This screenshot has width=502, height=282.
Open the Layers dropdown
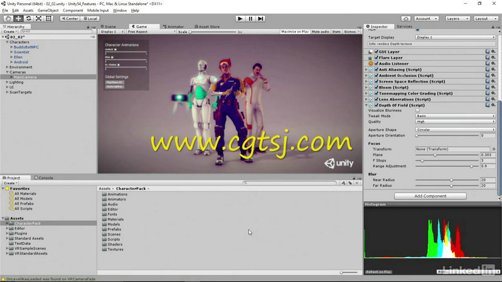pos(457,19)
